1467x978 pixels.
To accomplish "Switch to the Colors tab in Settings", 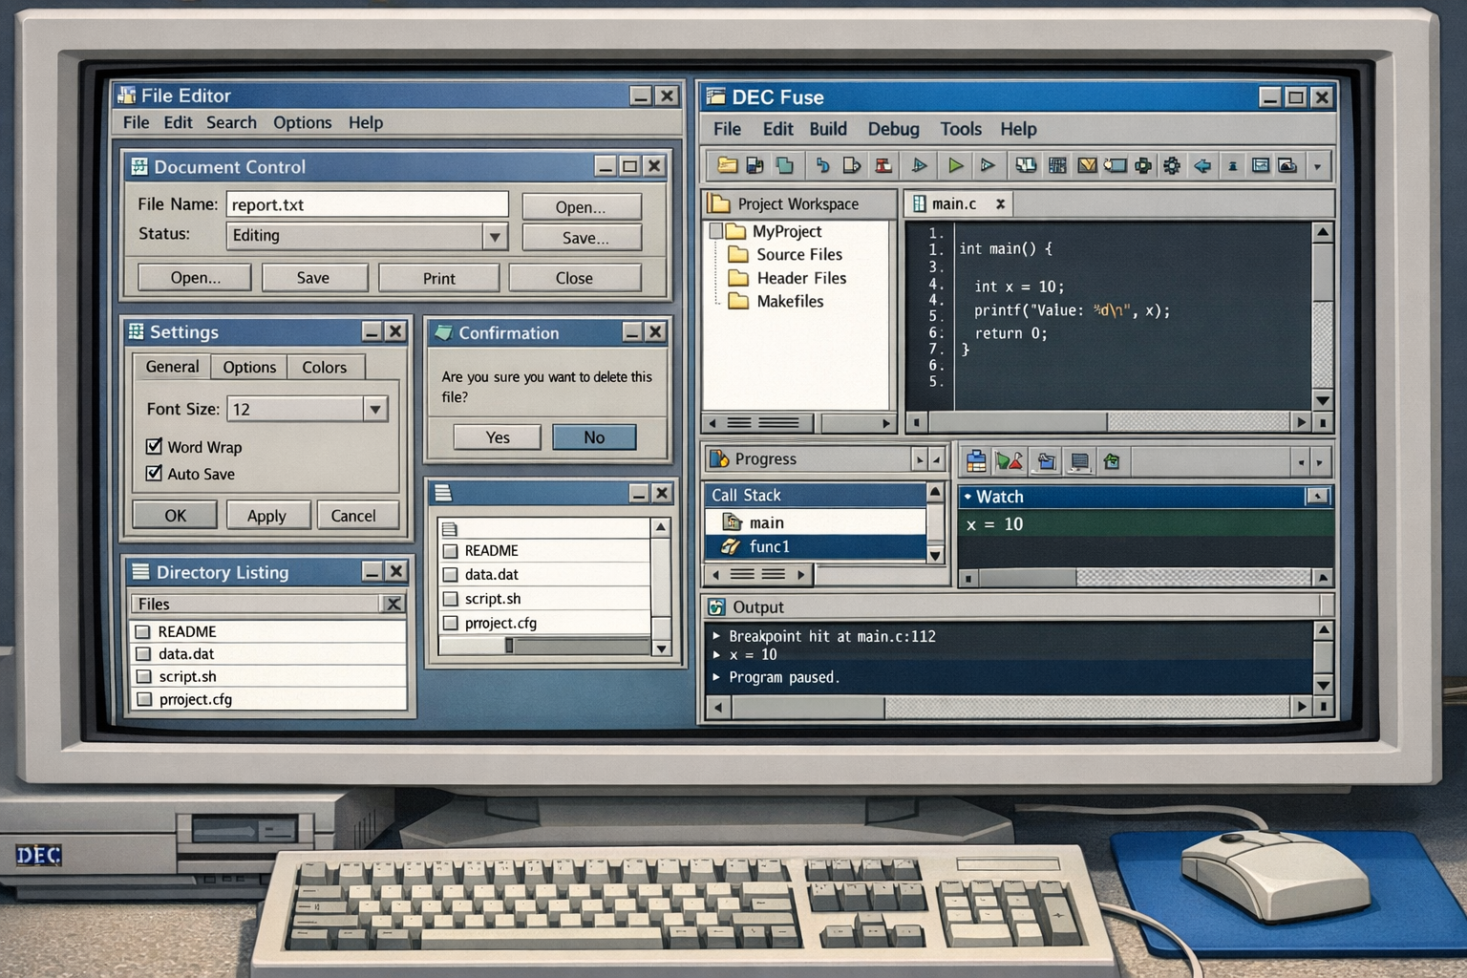I will pos(325,367).
